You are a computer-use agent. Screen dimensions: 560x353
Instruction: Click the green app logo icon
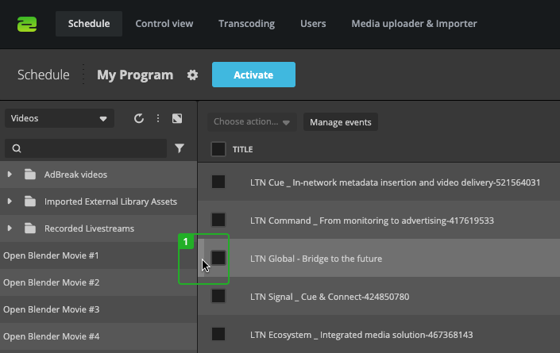coord(27,24)
